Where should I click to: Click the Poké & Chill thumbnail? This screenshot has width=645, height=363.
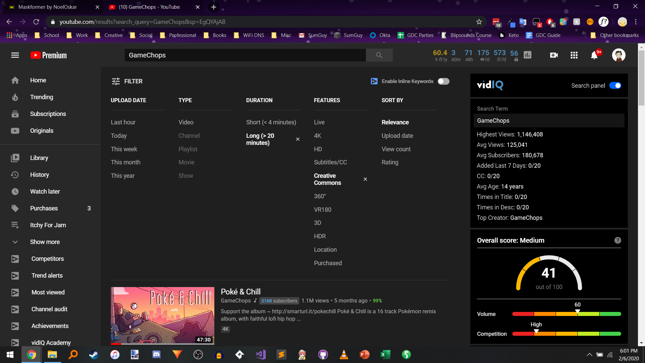163,316
